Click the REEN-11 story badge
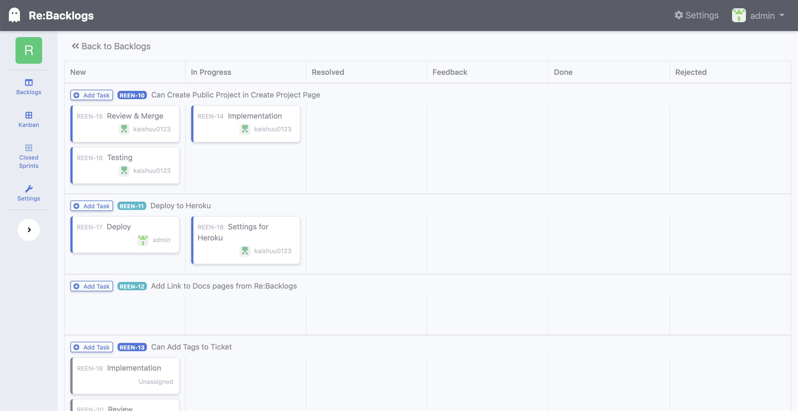The width and height of the screenshot is (798, 411). [x=132, y=206]
